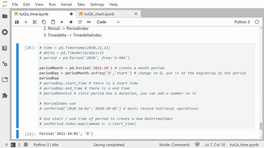Viewport: 264px width, 148px height.
Task: Open the Tabs menu
Action: pos(81,5)
